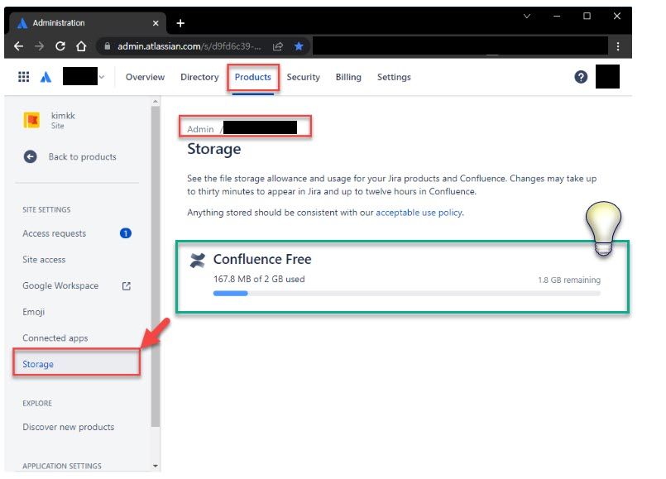Click the bookmark star icon
Screen dimensions: 666x479
point(299,46)
